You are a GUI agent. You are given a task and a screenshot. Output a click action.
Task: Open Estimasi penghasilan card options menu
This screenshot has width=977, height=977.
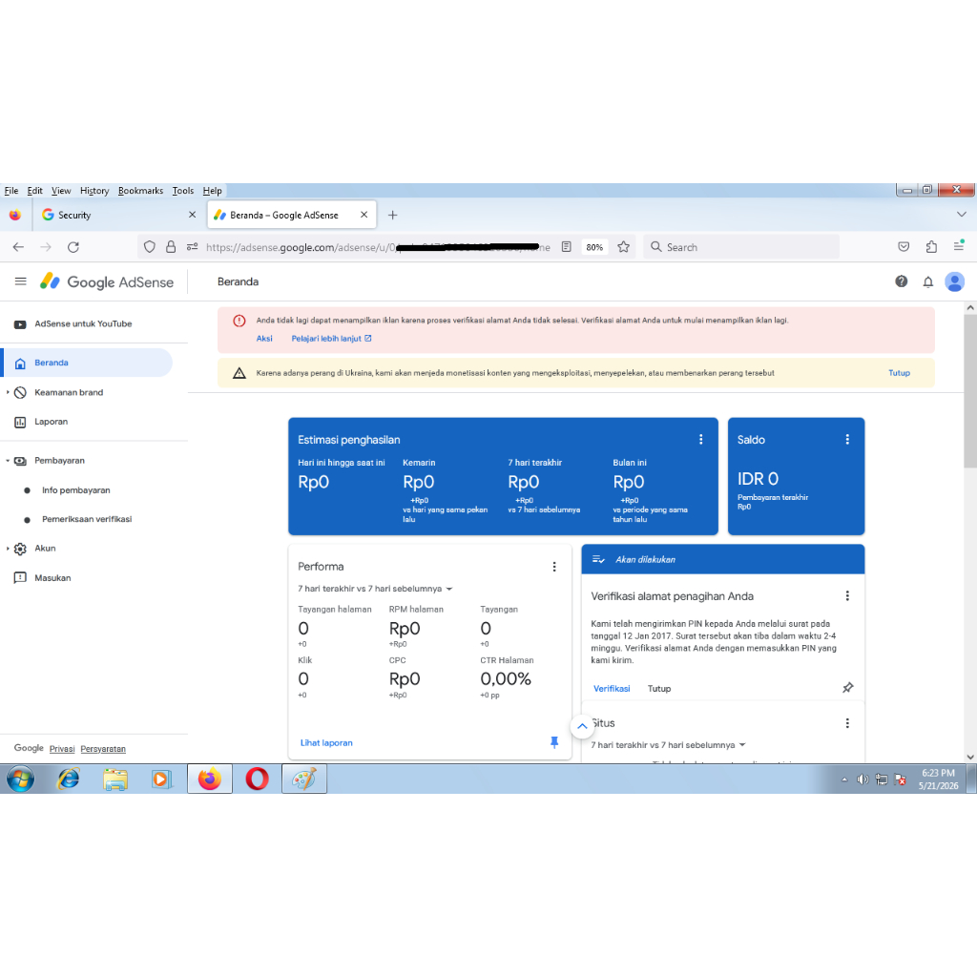(701, 439)
